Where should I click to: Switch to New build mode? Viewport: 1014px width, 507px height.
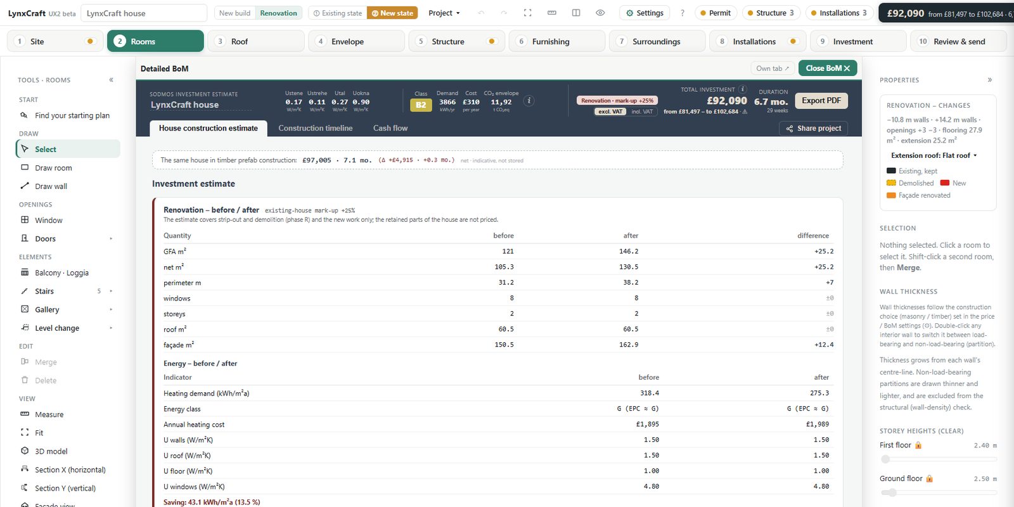(x=234, y=13)
